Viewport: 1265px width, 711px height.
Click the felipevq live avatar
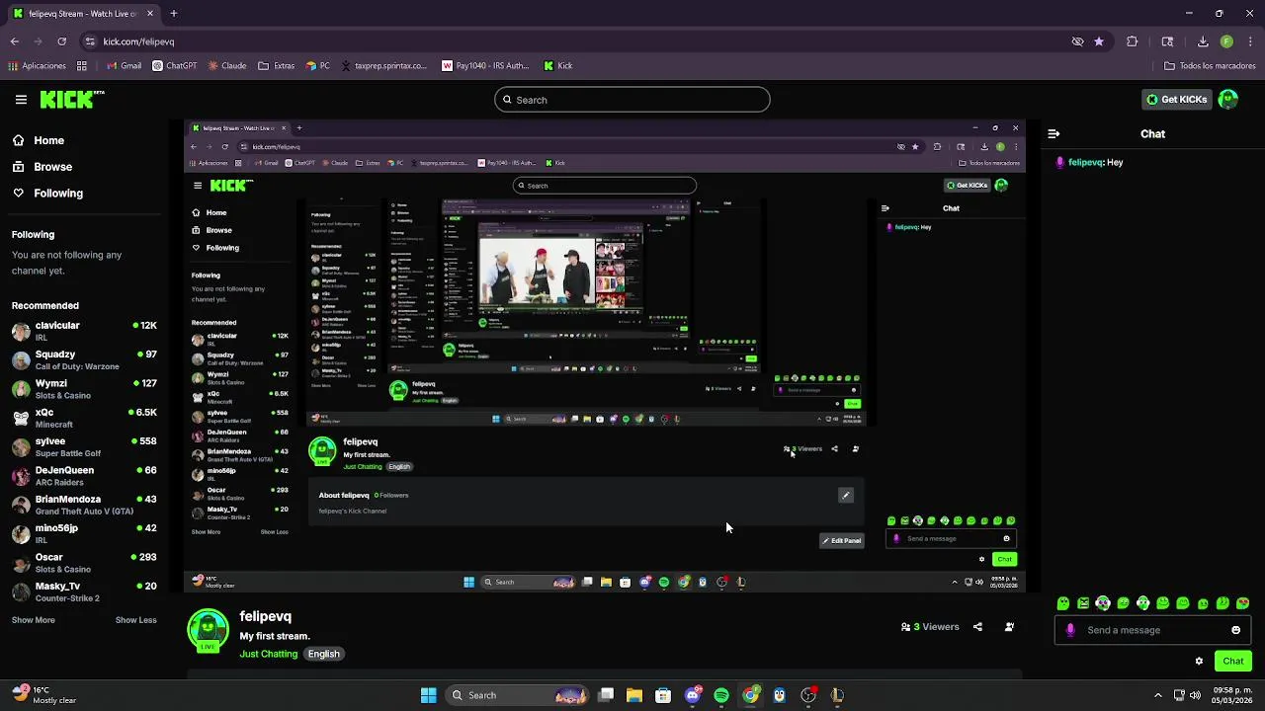[208, 630]
